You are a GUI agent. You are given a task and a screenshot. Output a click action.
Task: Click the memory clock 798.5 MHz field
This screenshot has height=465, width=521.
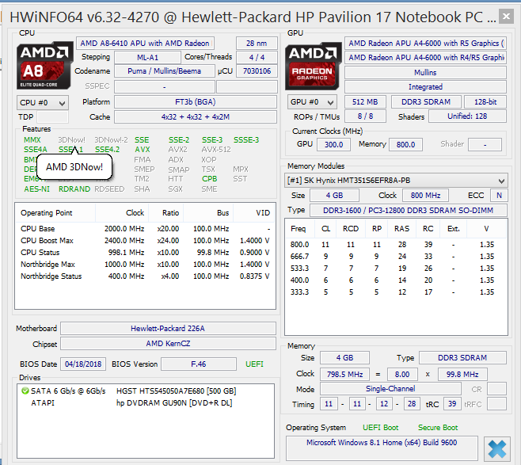tap(344, 374)
